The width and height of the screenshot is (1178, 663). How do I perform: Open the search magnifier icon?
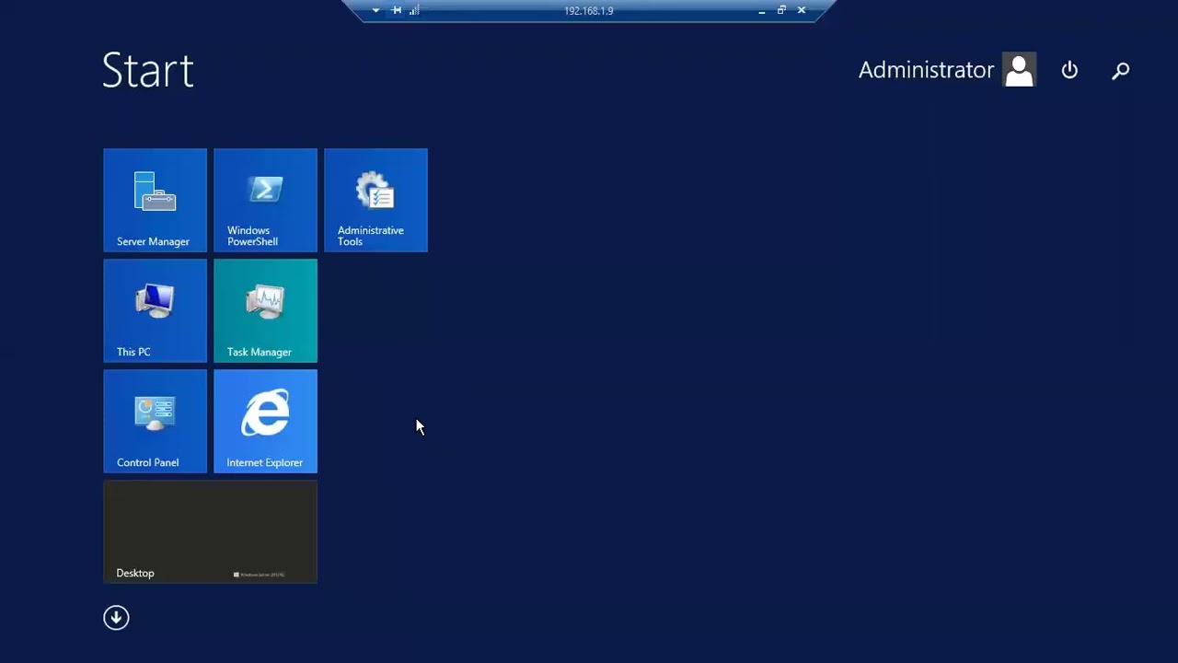click(x=1121, y=70)
